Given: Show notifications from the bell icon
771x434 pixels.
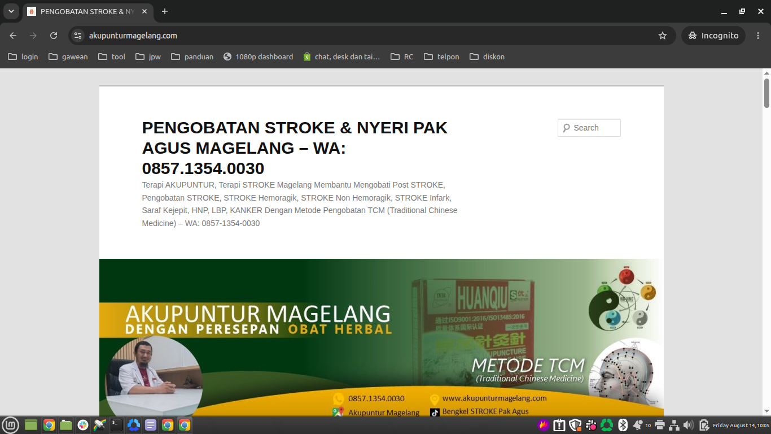Looking at the screenshot, I should pyautogui.click(x=638, y=425).
